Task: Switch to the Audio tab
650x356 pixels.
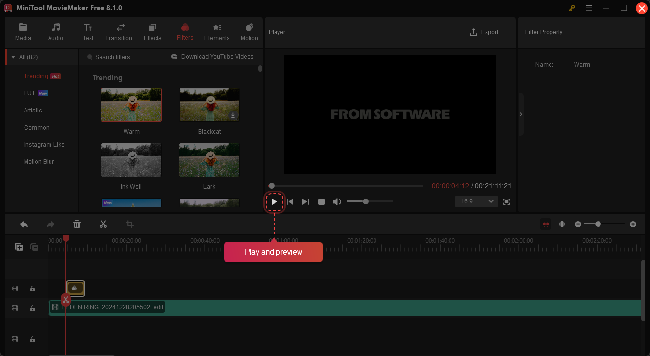Action: (55, 32)
